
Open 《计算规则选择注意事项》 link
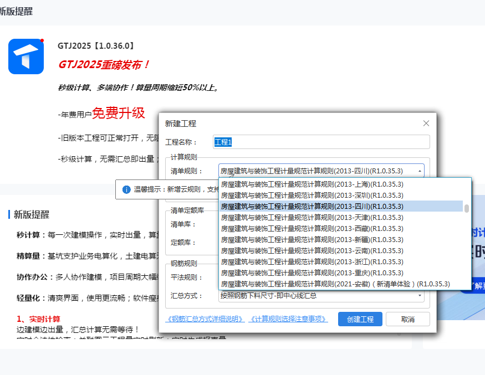pyautogui.click(x=288, y=319)
